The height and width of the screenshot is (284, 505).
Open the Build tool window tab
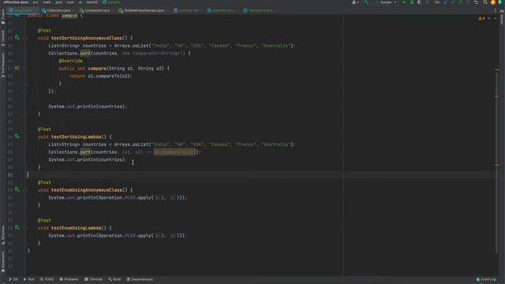[114, 279]
